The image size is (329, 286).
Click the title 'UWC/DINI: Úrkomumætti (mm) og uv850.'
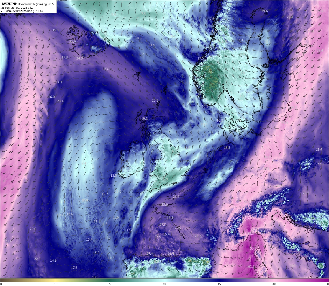(x=28, y=4)
